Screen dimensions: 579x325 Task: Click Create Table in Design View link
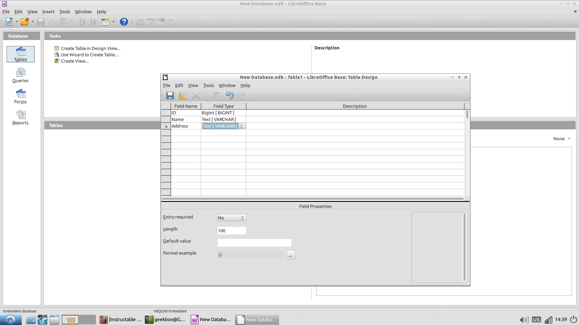[90, 48]
